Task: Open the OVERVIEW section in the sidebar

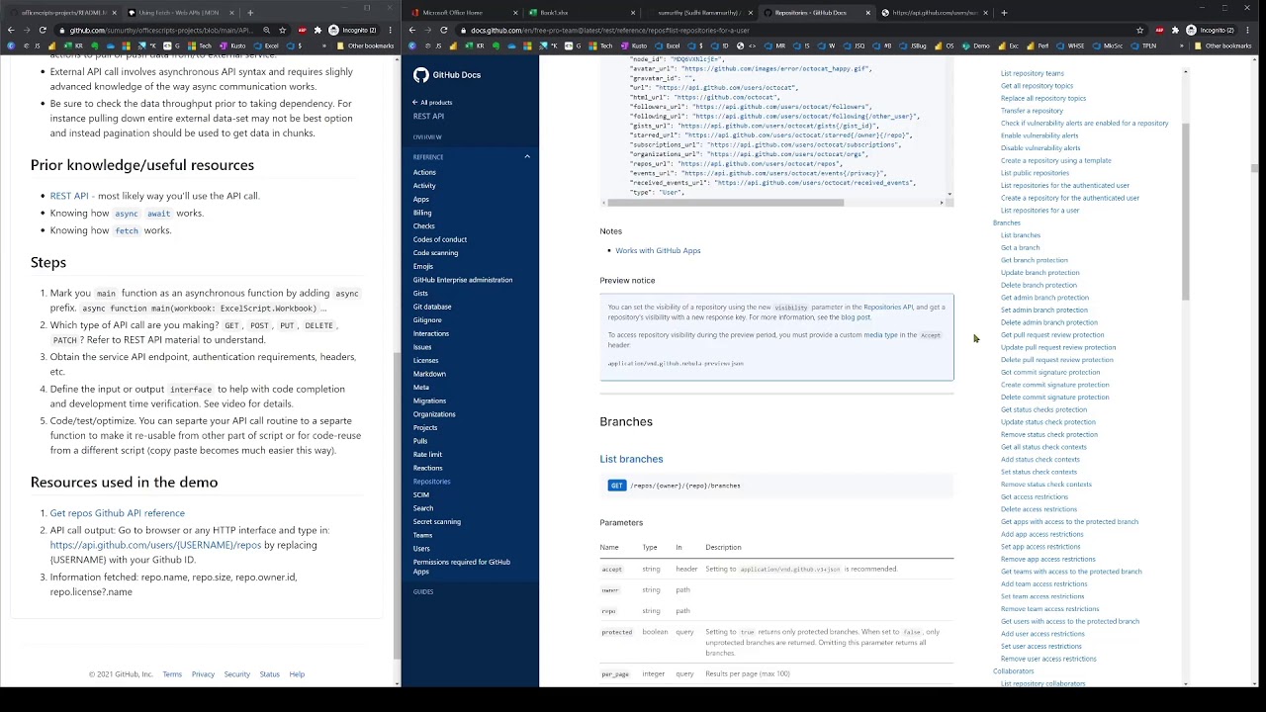Action: click(x=427, y=136)
